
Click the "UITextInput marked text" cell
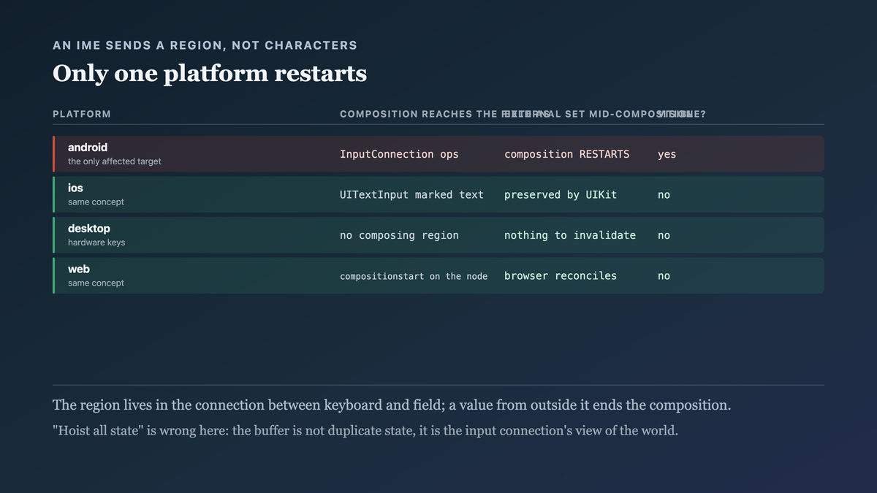coord(411,195)
